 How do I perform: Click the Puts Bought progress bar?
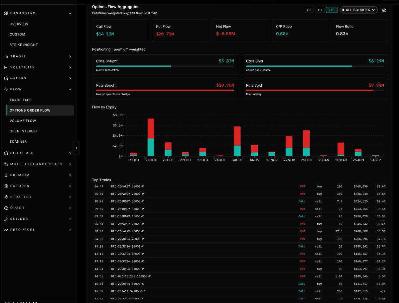(165, 90)
